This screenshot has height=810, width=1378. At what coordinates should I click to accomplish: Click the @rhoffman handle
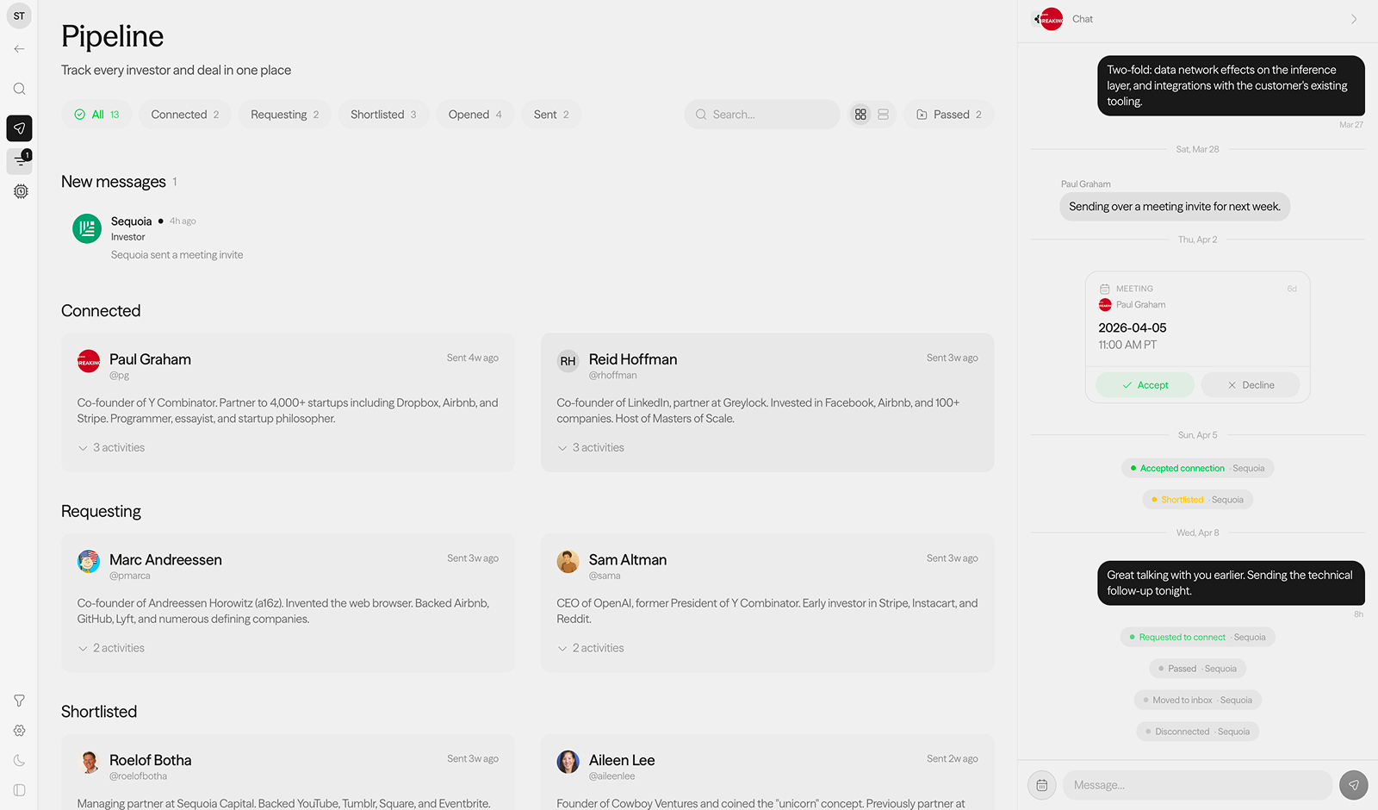[x=613, y=376]
